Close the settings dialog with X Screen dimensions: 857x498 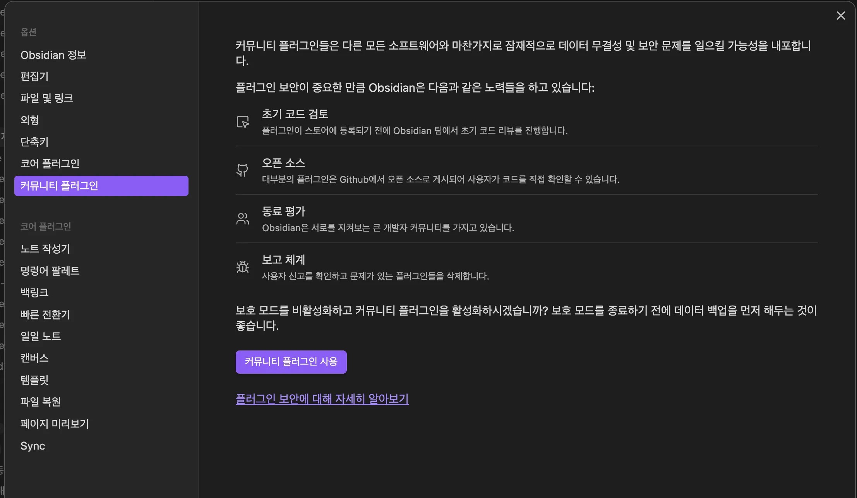pyautogui.click(x=841, y=15)
